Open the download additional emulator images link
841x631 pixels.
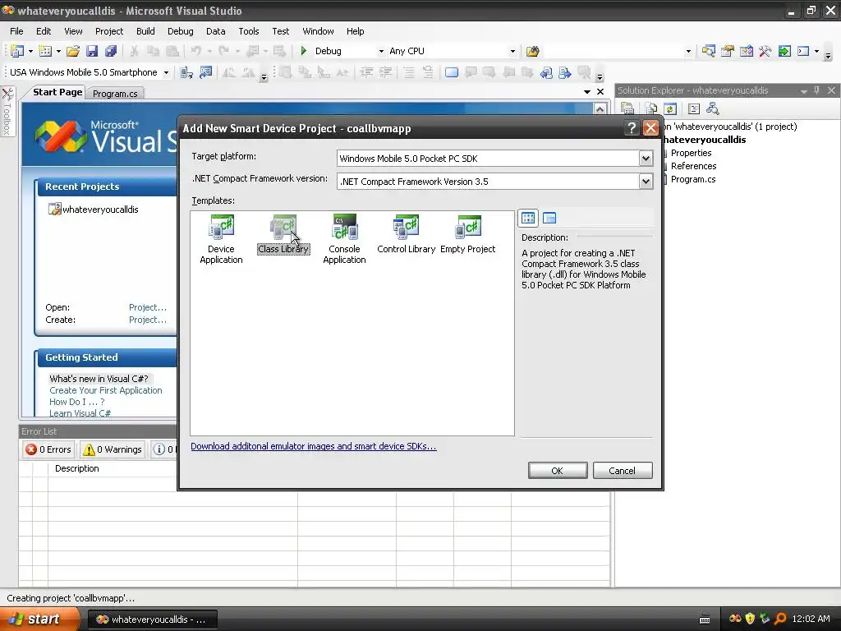(313, 446)
